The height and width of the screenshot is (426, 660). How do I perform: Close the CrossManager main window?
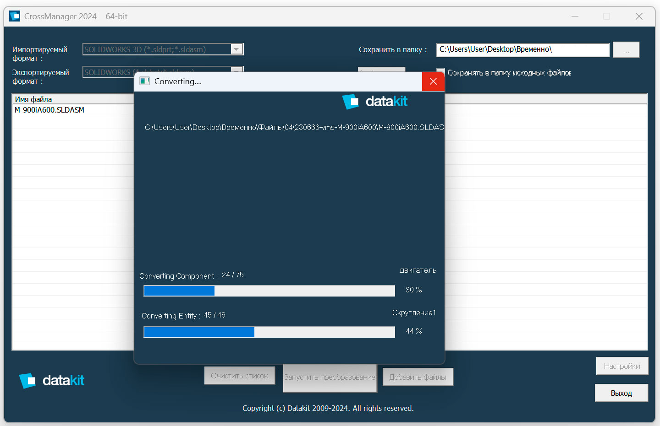point(639,16)
